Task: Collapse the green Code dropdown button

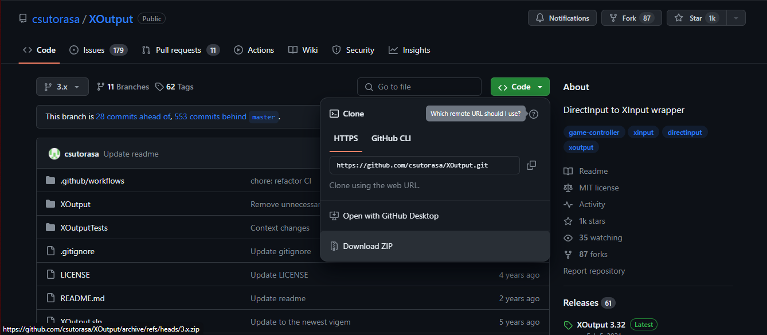Action: click(520, 87)
